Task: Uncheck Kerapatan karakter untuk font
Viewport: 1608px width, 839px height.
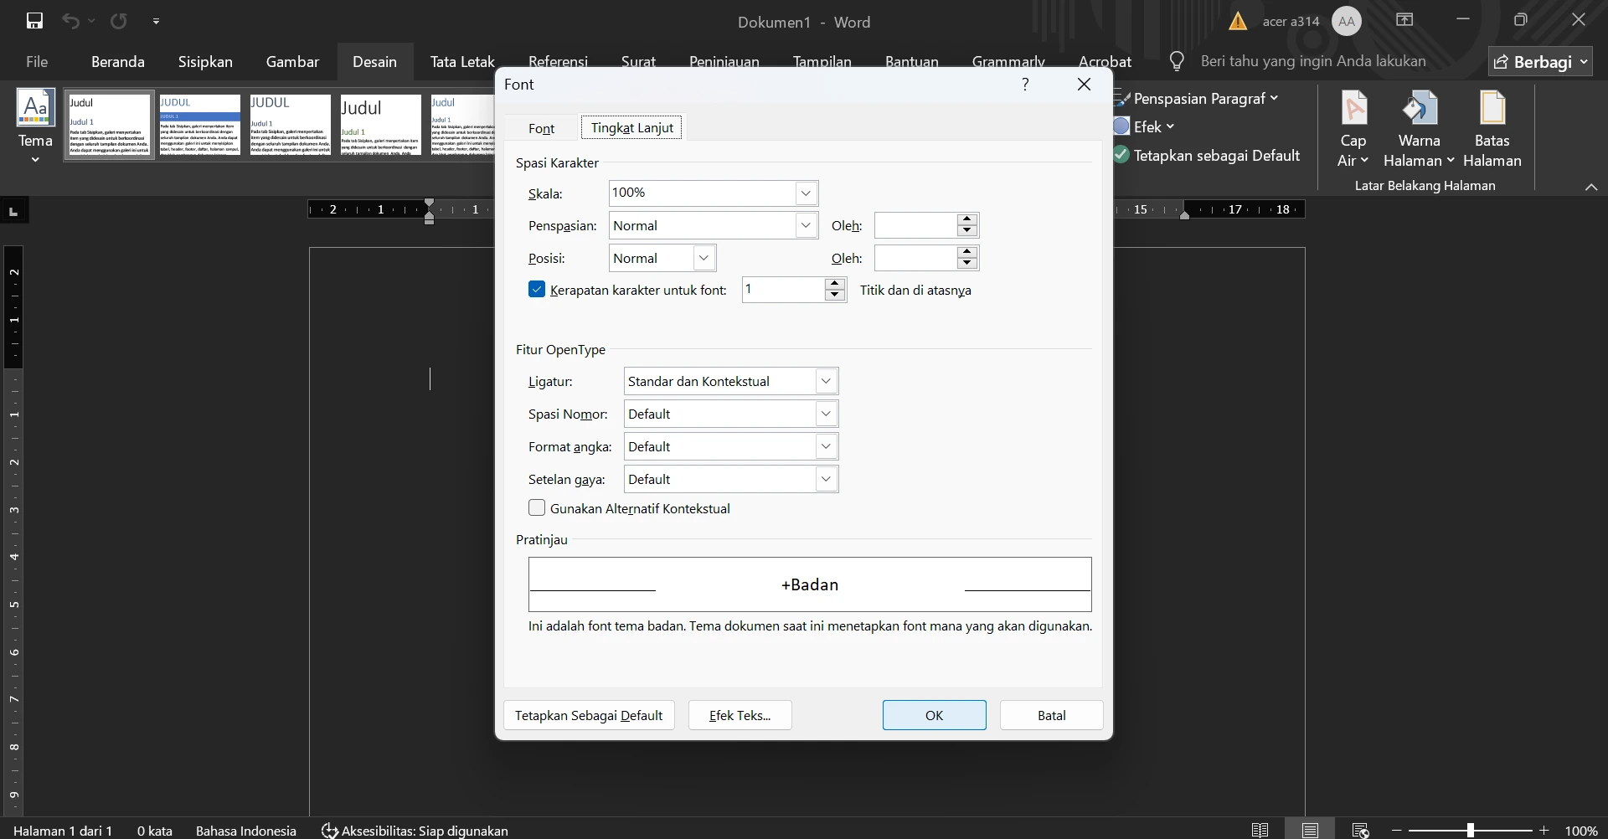Action: pos(537,289)
